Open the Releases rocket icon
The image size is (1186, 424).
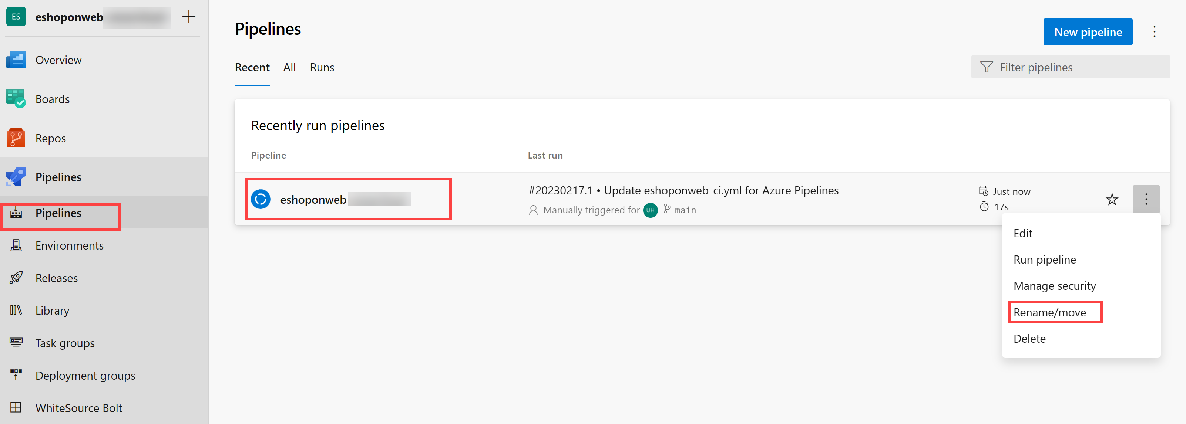point(16,278)
